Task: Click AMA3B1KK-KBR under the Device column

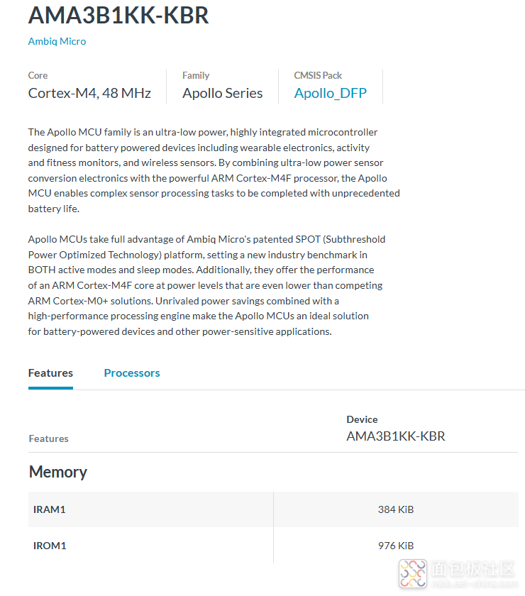Action: 395,436
